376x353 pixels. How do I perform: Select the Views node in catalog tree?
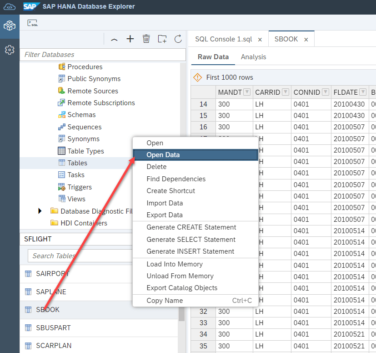[x=76, y=199]
